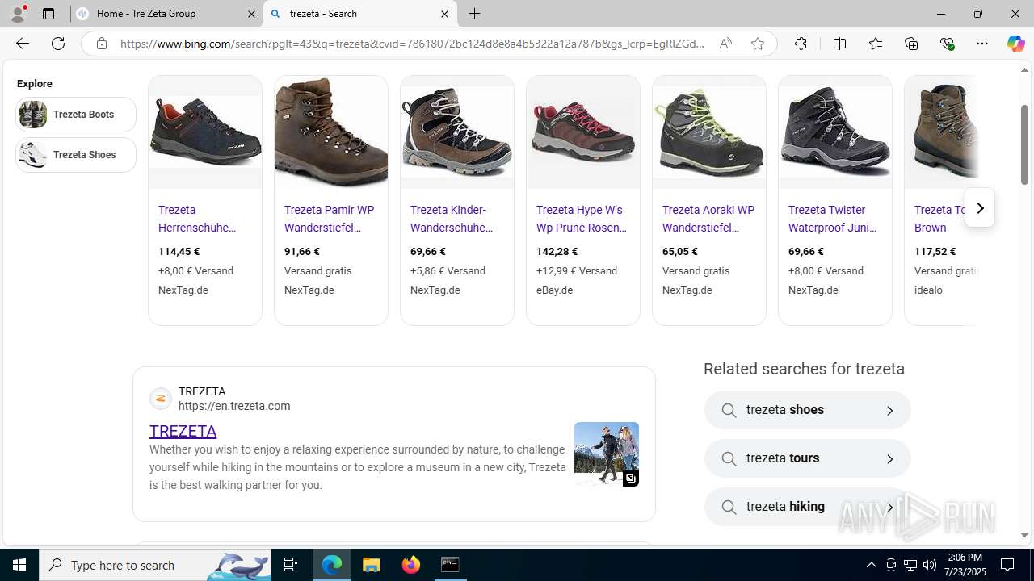The width and height of the screenshot is (1034, 581).
Task: Click the taskbar search box
Action: point(155,565)
